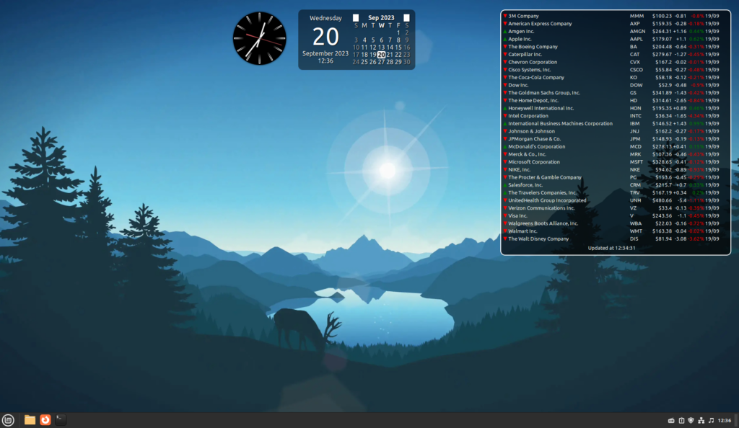Select day 1 in the calendar

pyautogui.click(x=398, y=33)
